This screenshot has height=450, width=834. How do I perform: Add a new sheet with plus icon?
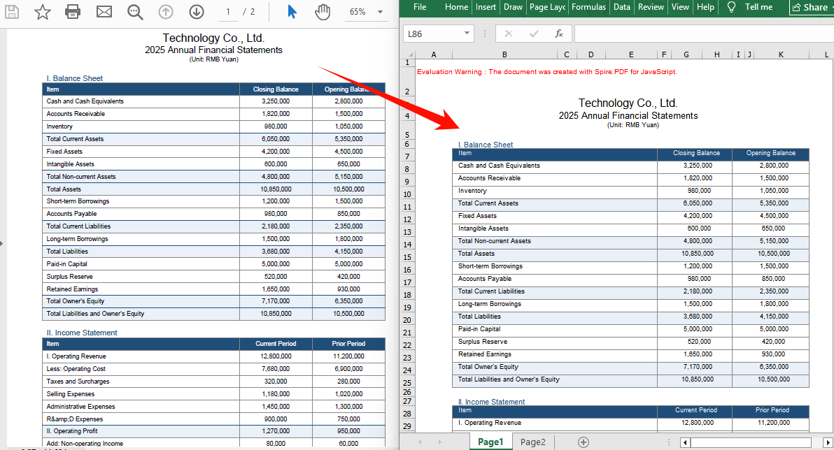tap(584, 442)
